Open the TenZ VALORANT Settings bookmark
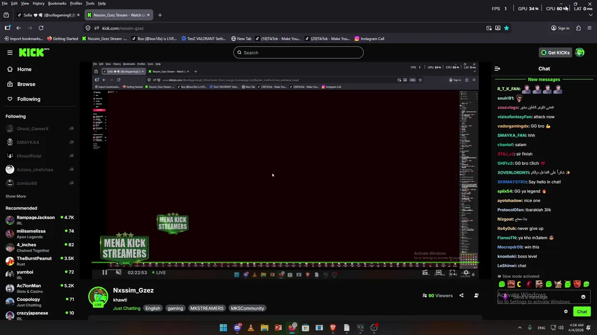Screen dimensions: 597x335 point(203,39)
